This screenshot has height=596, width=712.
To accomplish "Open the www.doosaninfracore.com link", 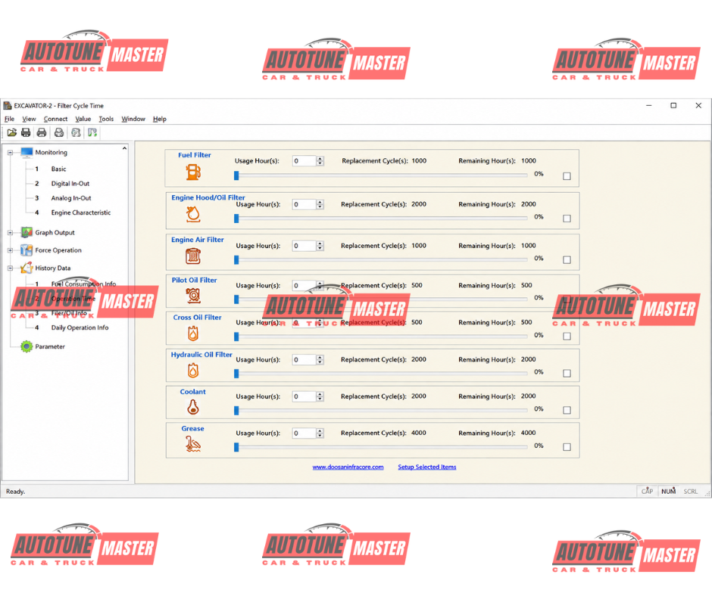I will click(348, 467).
